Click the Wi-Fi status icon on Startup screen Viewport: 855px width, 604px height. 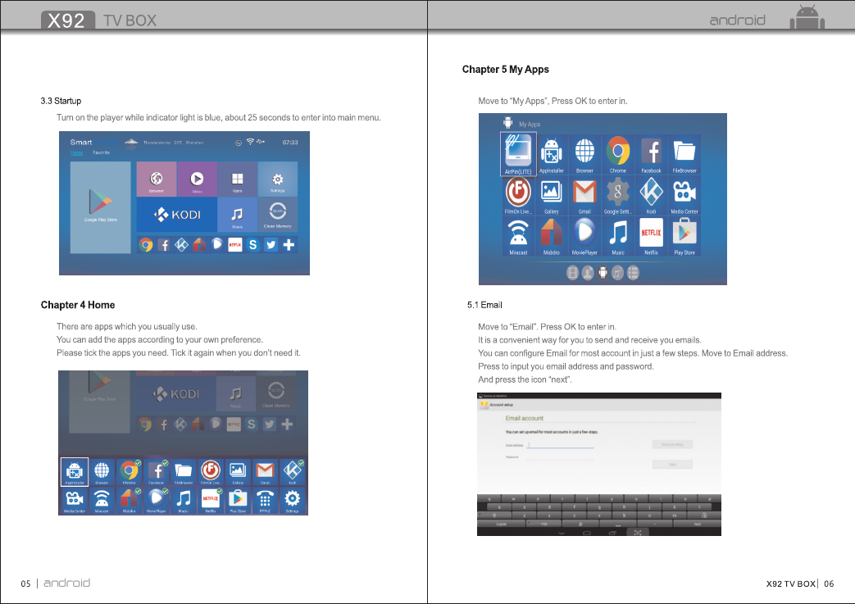(x=250, y=142)
